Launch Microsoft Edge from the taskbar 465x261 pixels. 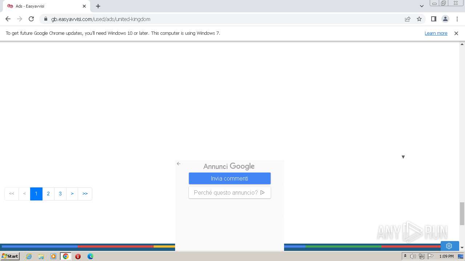pos(90,256)
